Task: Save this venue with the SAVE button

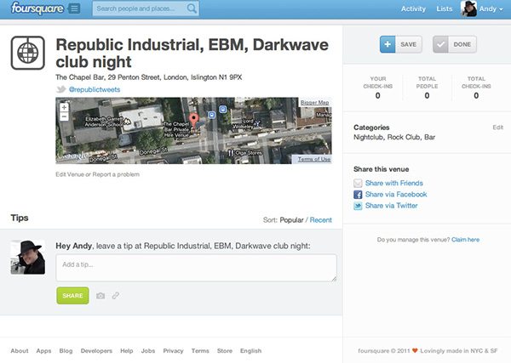Action: pos(401,44)
